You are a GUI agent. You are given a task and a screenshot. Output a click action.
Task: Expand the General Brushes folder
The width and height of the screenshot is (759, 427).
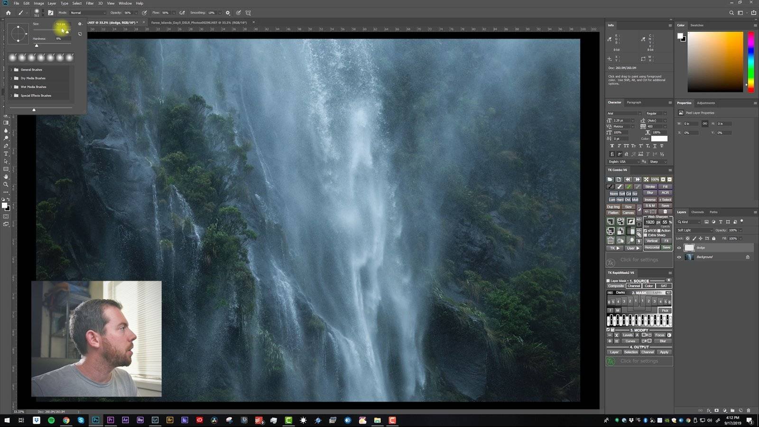[x=11, y=70]
